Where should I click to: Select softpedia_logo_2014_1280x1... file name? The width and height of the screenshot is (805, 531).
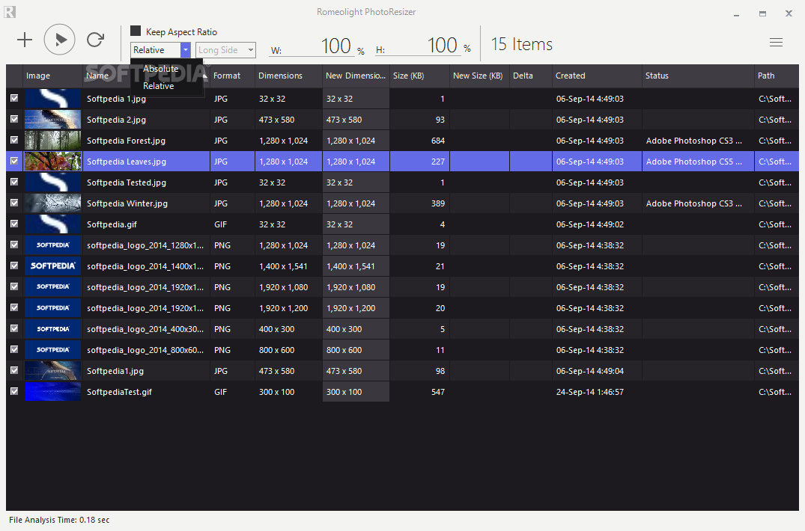click(145, 245)
